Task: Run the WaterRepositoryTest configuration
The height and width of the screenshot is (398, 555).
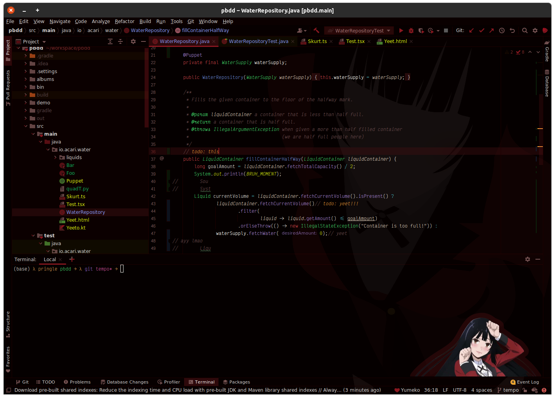Action: pos(401,30)
